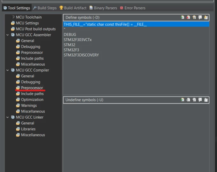Select the THIS_FILE__ define symbol row

coord(136,24)
